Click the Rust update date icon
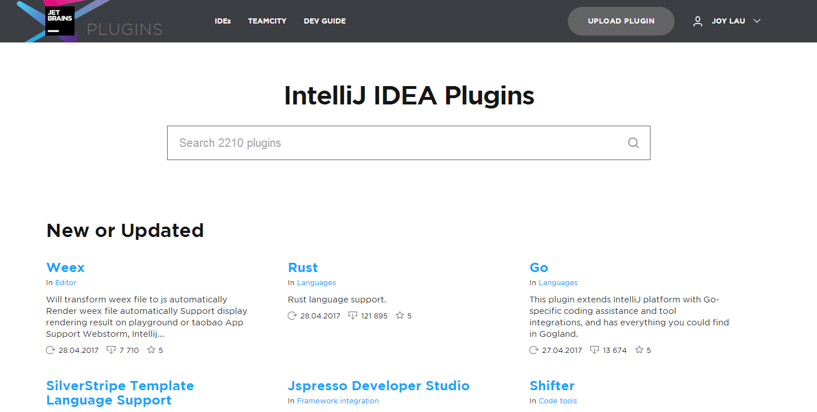 point(292,316)
